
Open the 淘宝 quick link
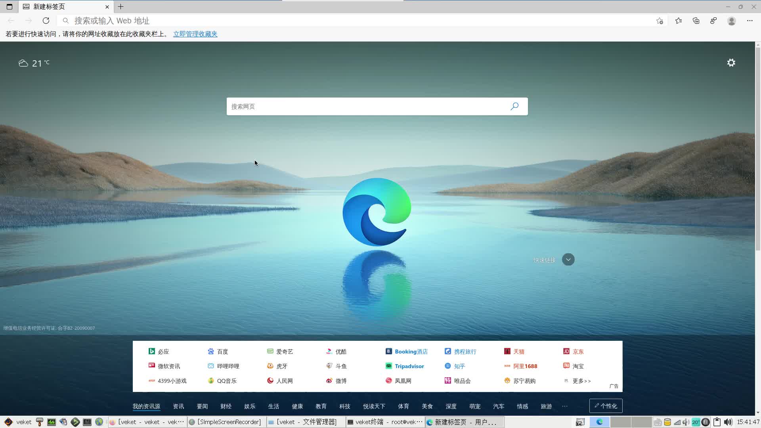point(573,366)
